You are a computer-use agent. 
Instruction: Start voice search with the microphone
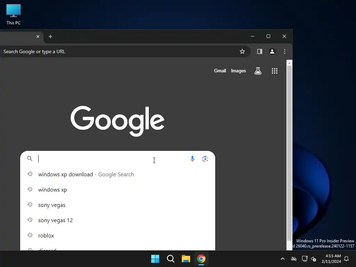point(192,159)
